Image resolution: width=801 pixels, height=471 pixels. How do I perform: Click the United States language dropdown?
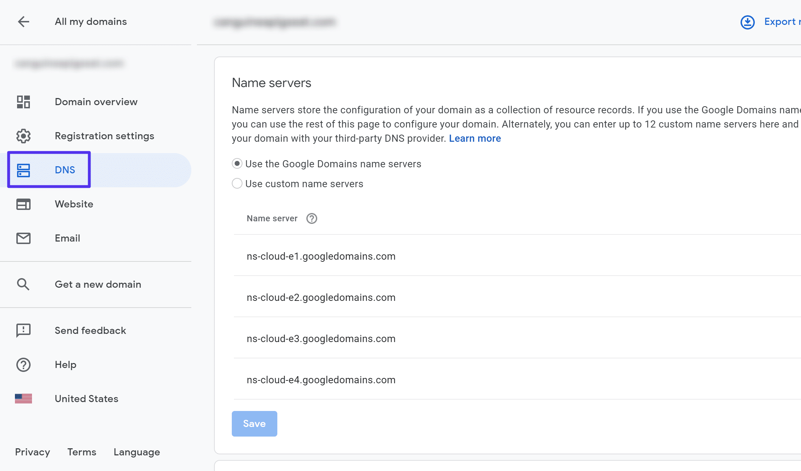pyautogui.click(x=86, y=399)
